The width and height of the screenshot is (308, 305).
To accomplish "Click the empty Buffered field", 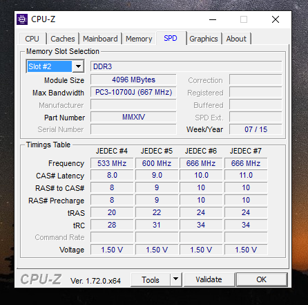I will coord(256,104).
